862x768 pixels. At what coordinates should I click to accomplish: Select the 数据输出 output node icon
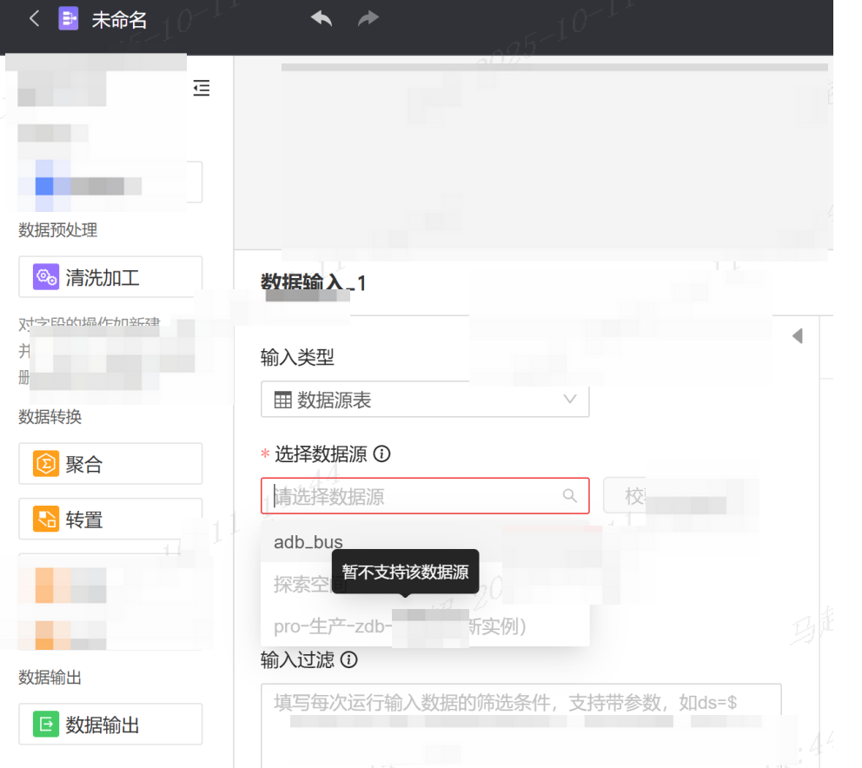pyautogui.click(x=46, y=725)
